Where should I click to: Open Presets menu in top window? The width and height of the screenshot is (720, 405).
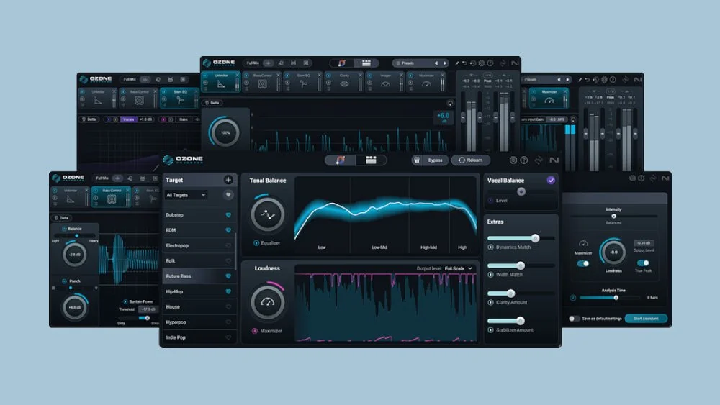click(413, 63)
